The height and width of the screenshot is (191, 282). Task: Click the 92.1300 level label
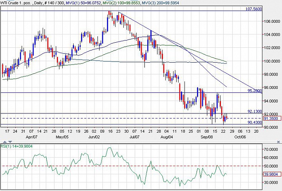pyautogui.click(x=255, y=112)
